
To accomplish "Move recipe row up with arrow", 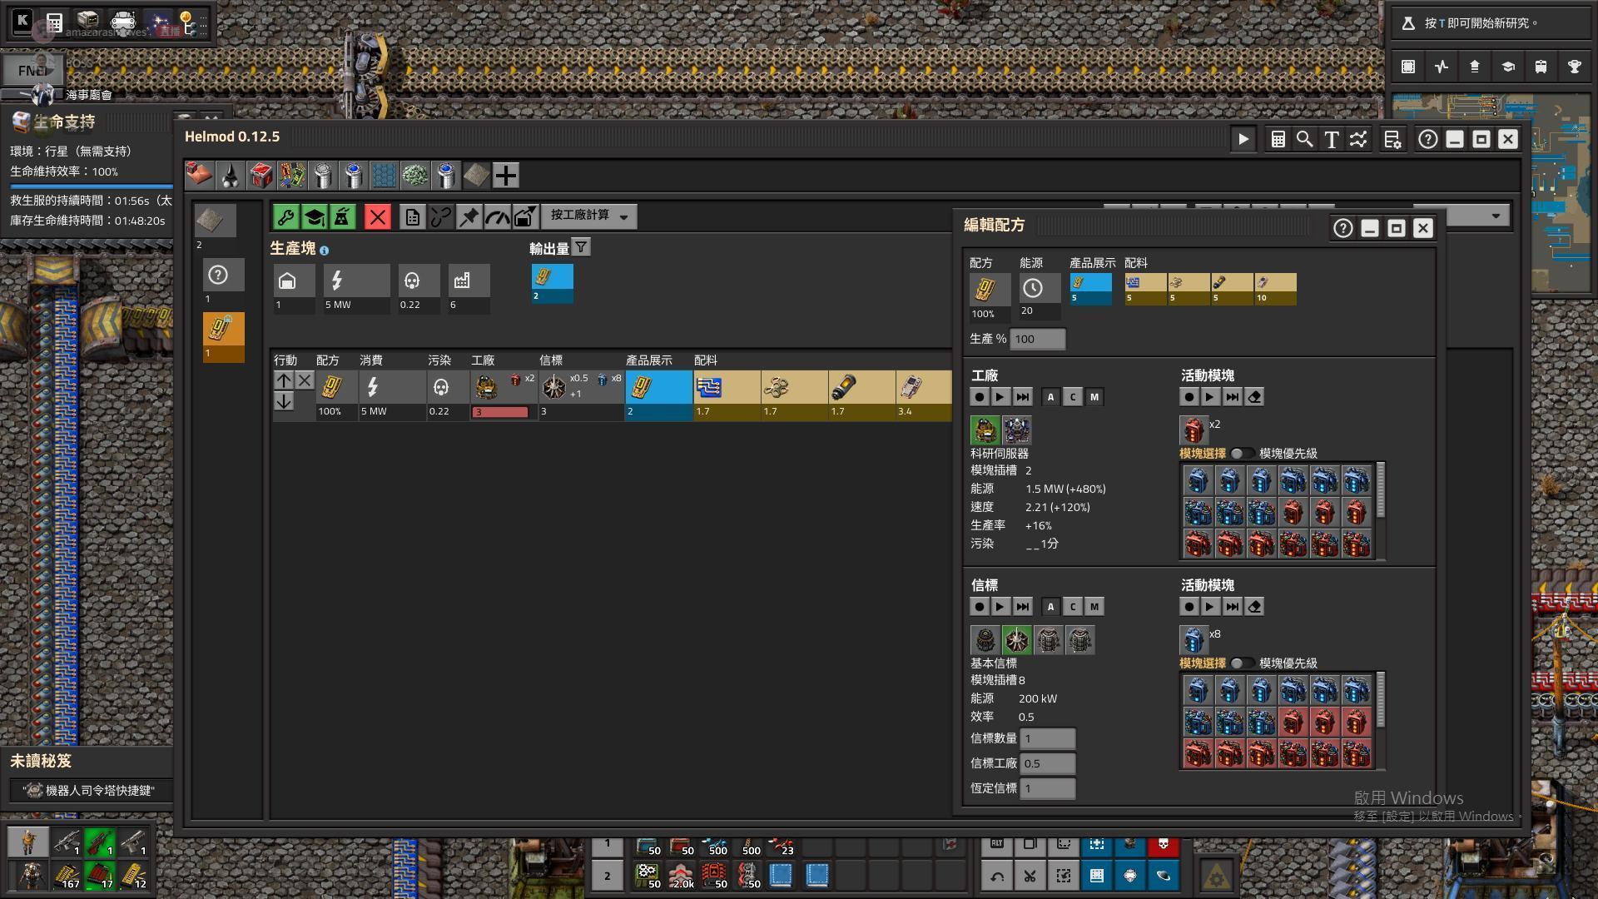I will click(x=284, y=380).
